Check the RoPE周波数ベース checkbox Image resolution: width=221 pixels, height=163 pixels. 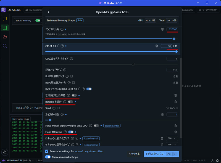click(x=72, y=76)
